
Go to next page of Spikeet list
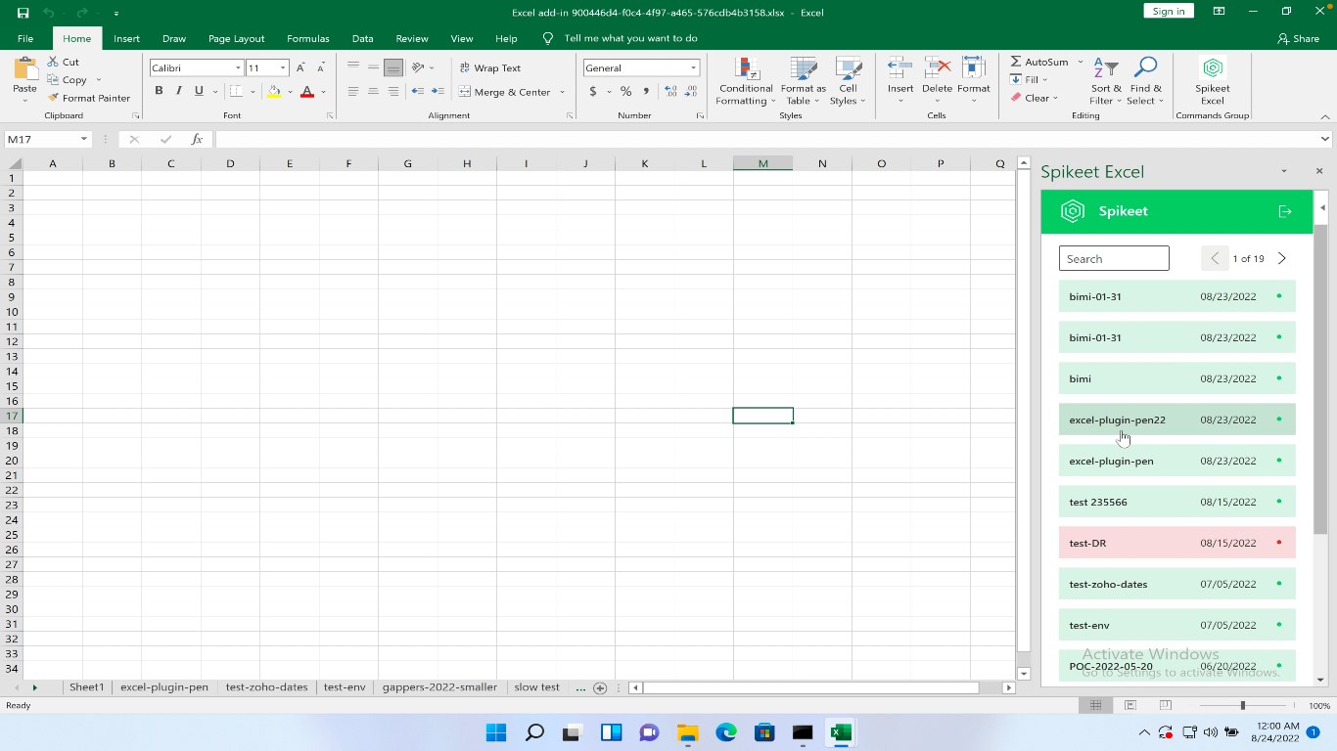pos(1282,258)
